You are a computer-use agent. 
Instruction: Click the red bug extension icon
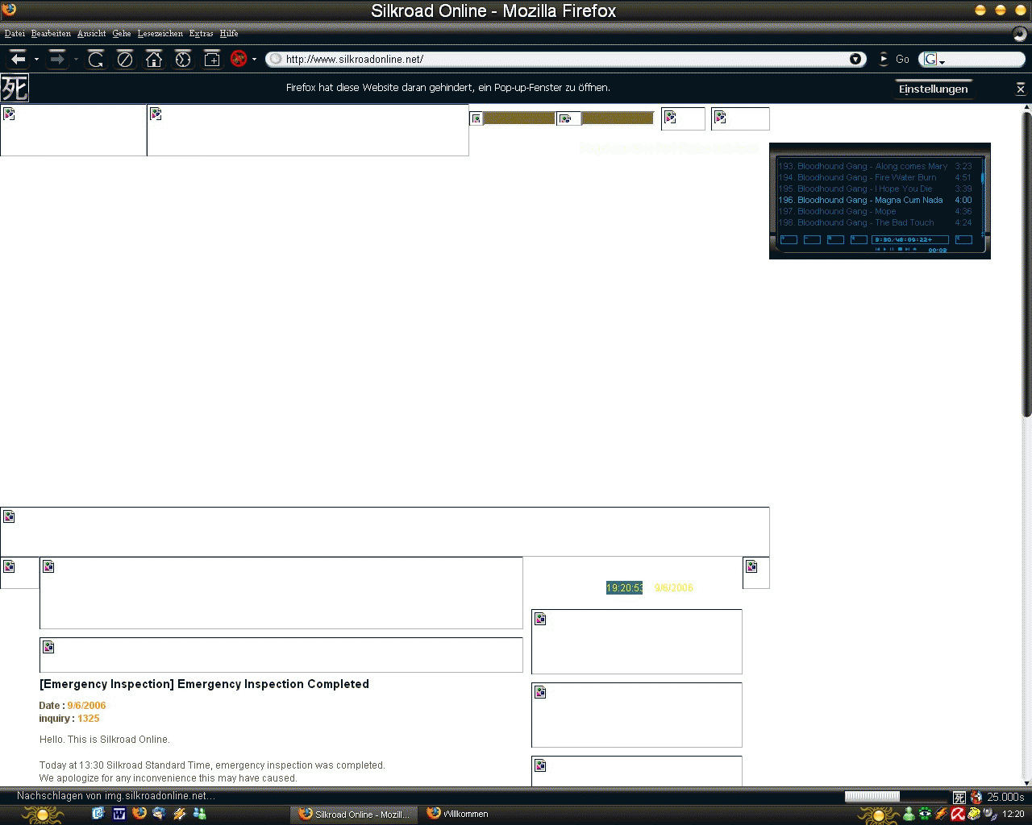239,59
